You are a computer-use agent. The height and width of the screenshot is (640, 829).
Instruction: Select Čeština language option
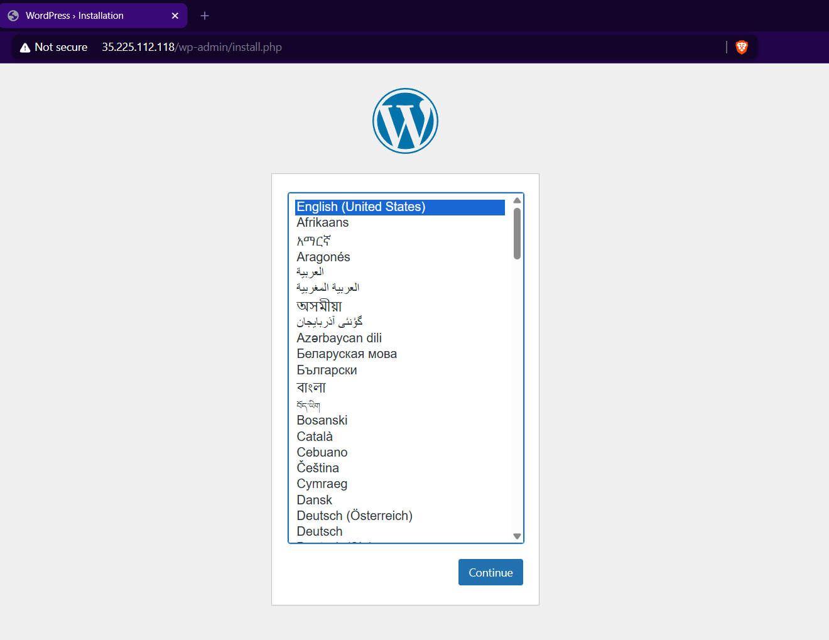pos(318,468)
